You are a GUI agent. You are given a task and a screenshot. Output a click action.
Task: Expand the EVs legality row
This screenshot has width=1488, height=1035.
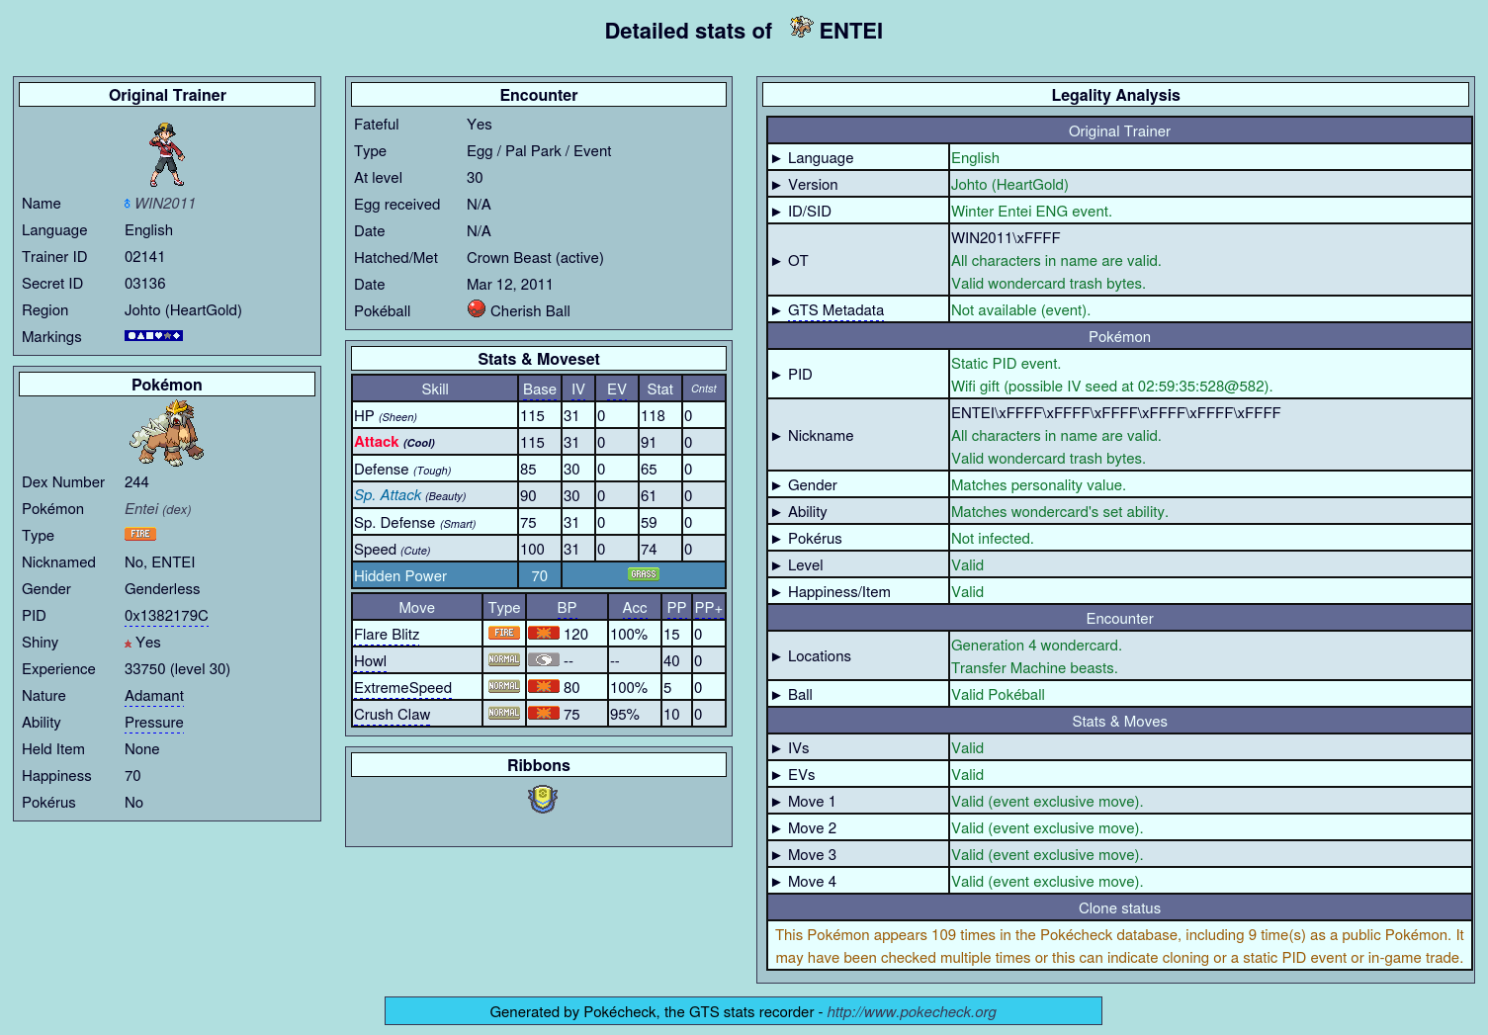776,775
